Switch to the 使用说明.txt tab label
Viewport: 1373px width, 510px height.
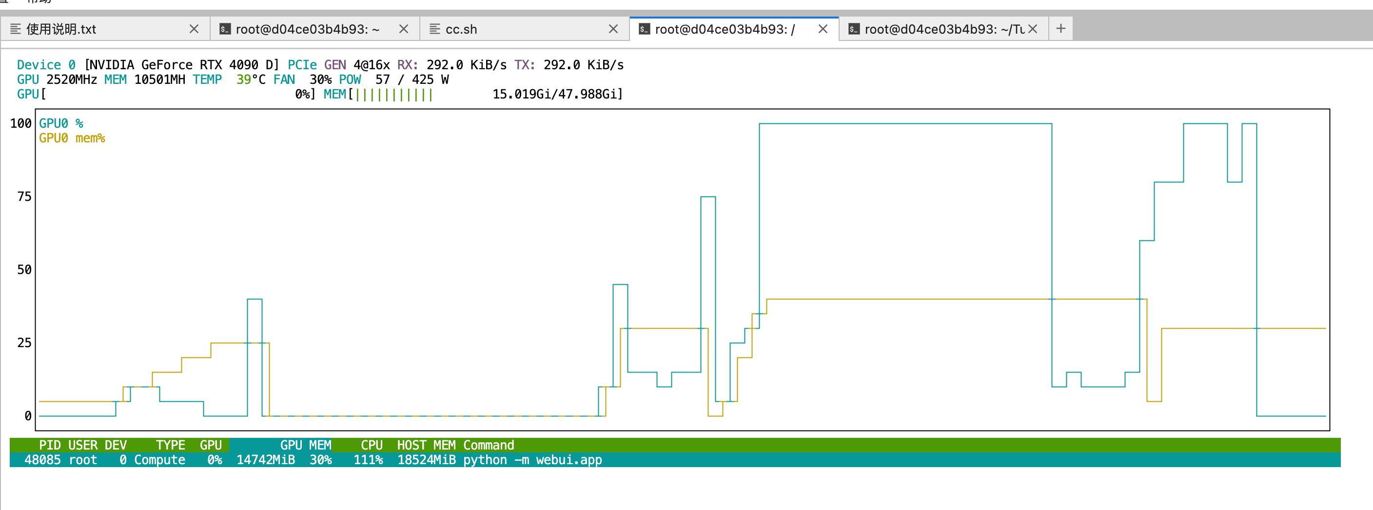[61, 29]
